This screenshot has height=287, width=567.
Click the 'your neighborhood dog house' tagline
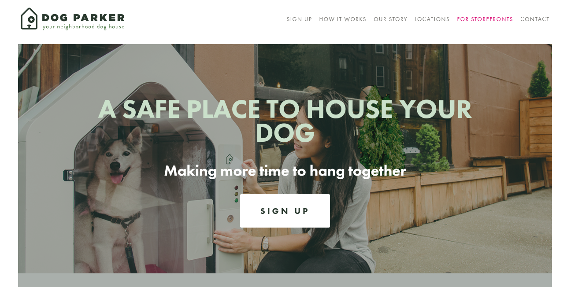(83, 27)
